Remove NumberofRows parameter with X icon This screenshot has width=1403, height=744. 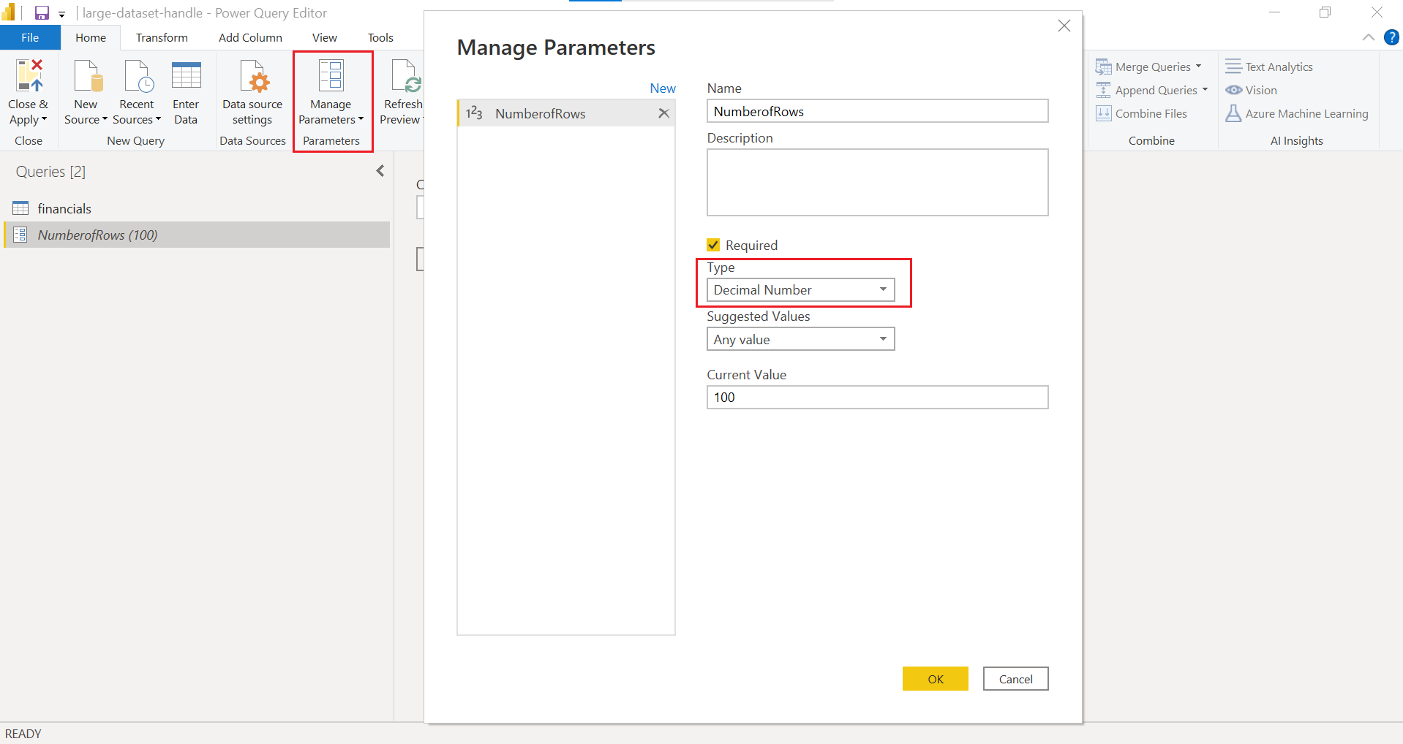663,113
